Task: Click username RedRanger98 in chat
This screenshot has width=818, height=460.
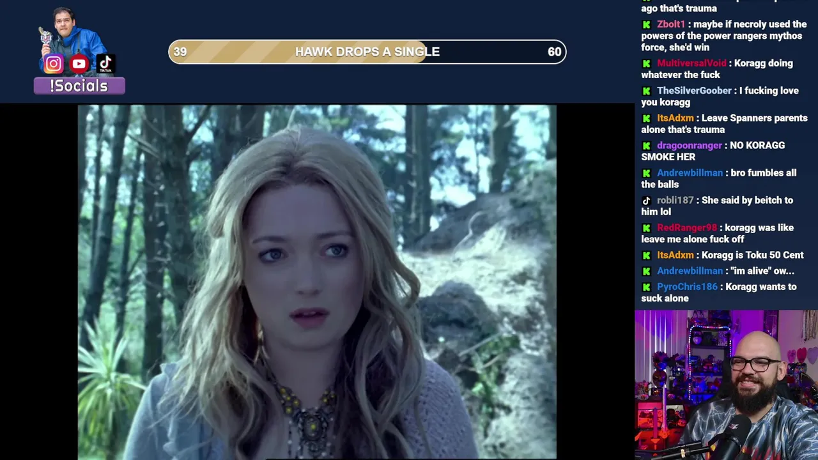Action: coord(687,228)
